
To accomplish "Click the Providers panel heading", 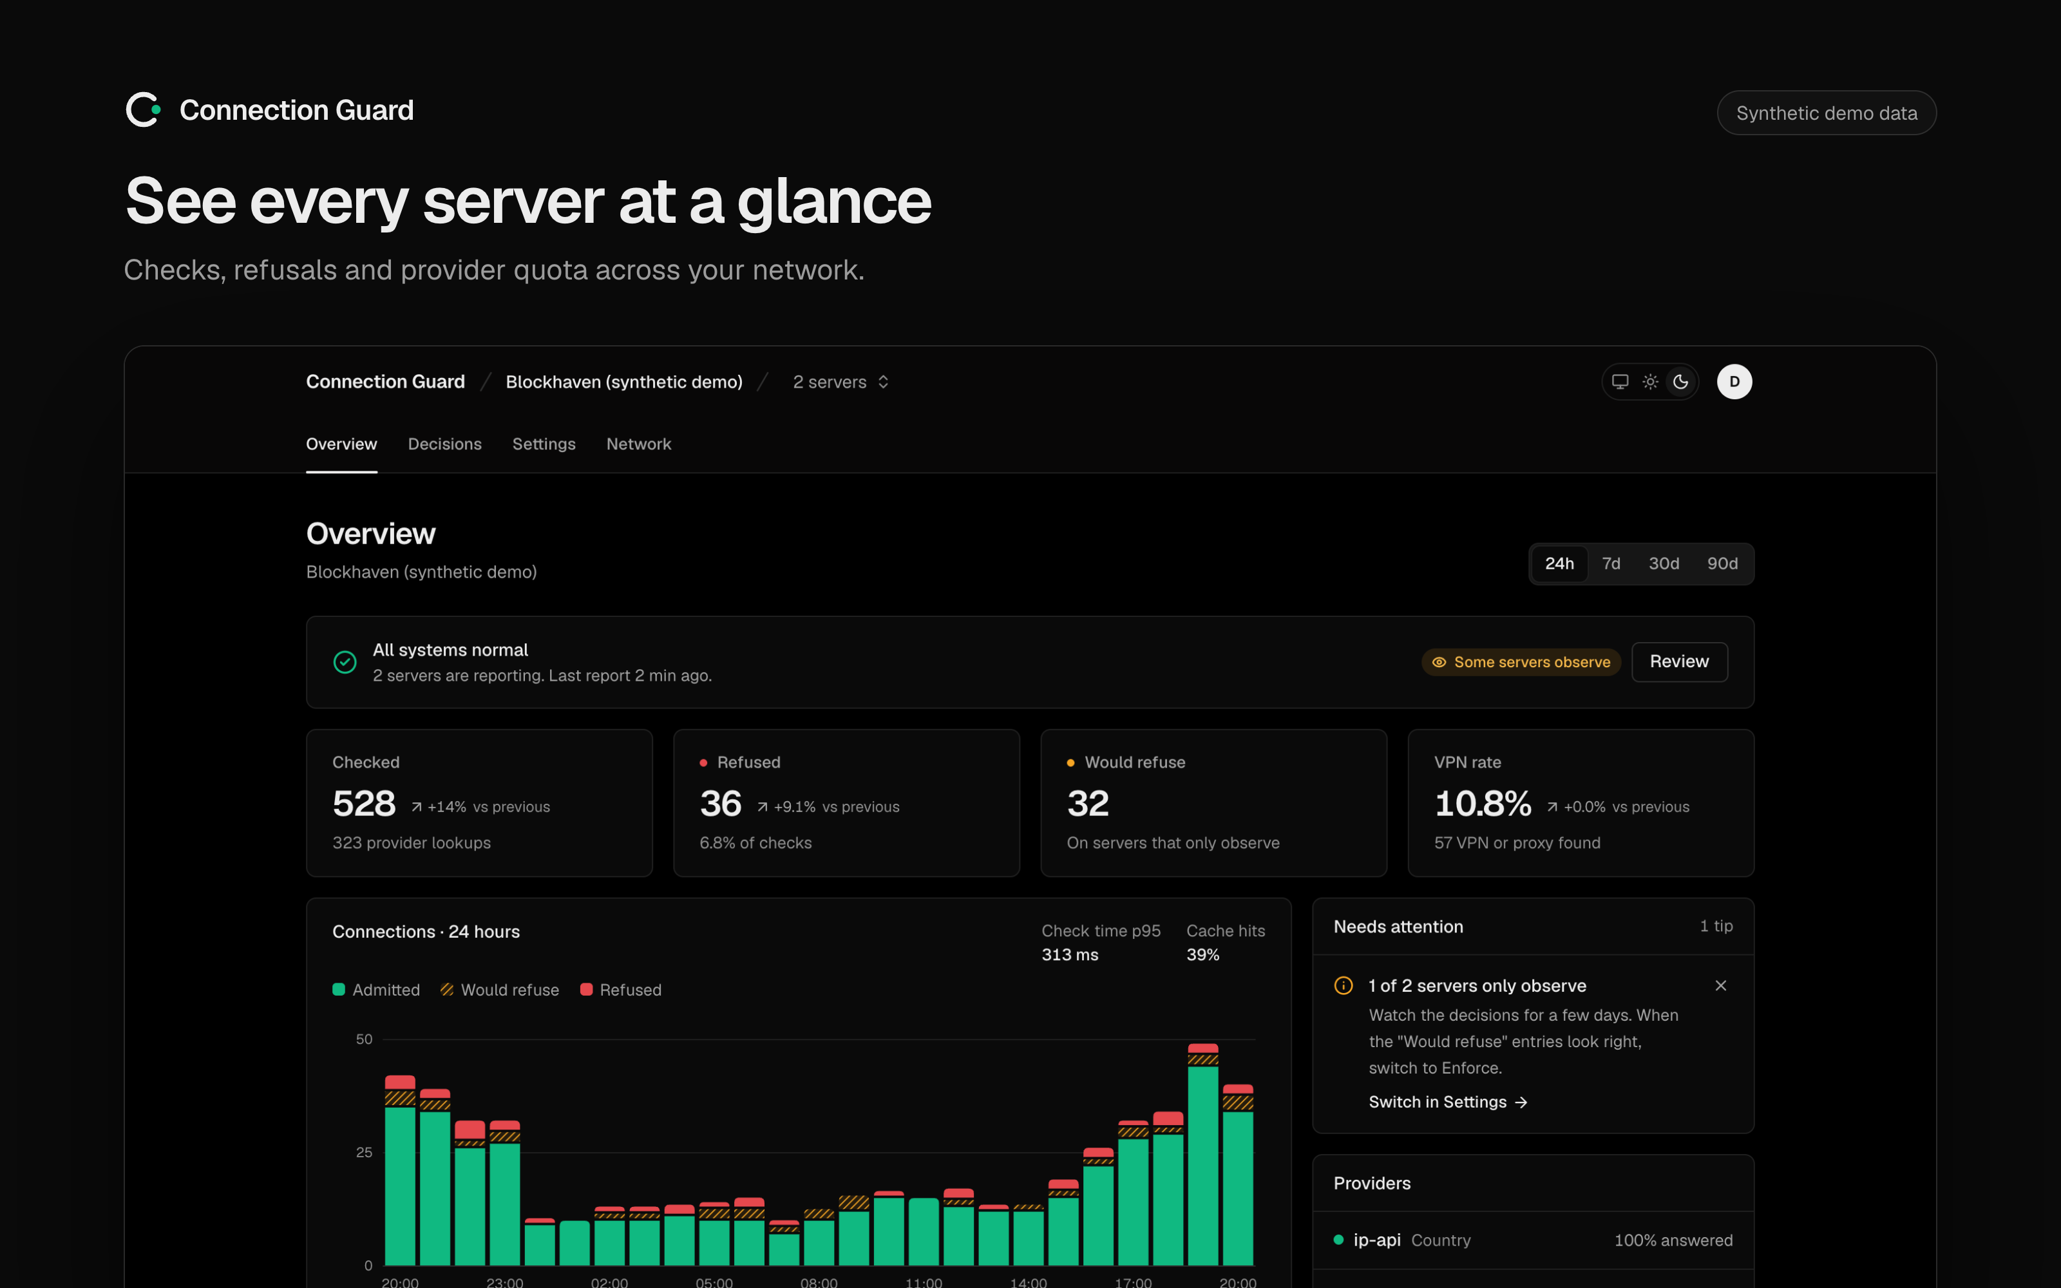I will pyautogui.click(x=1372, y=1183).
